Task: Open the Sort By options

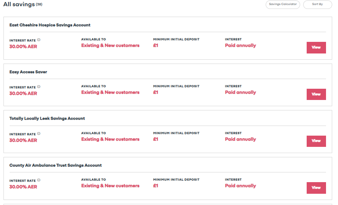Action: 317,5
